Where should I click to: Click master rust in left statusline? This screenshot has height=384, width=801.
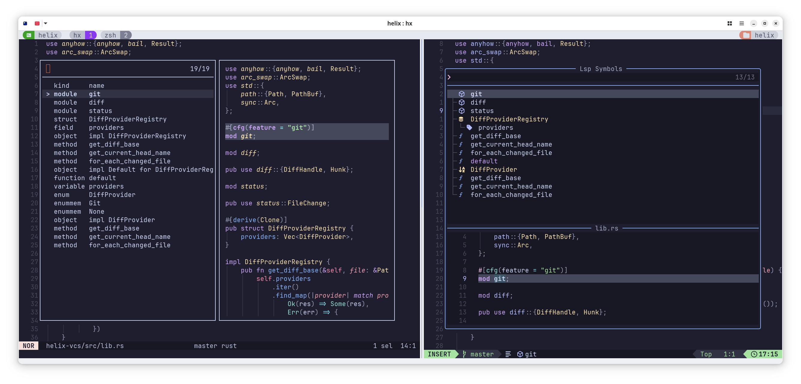tap(215, 346)
